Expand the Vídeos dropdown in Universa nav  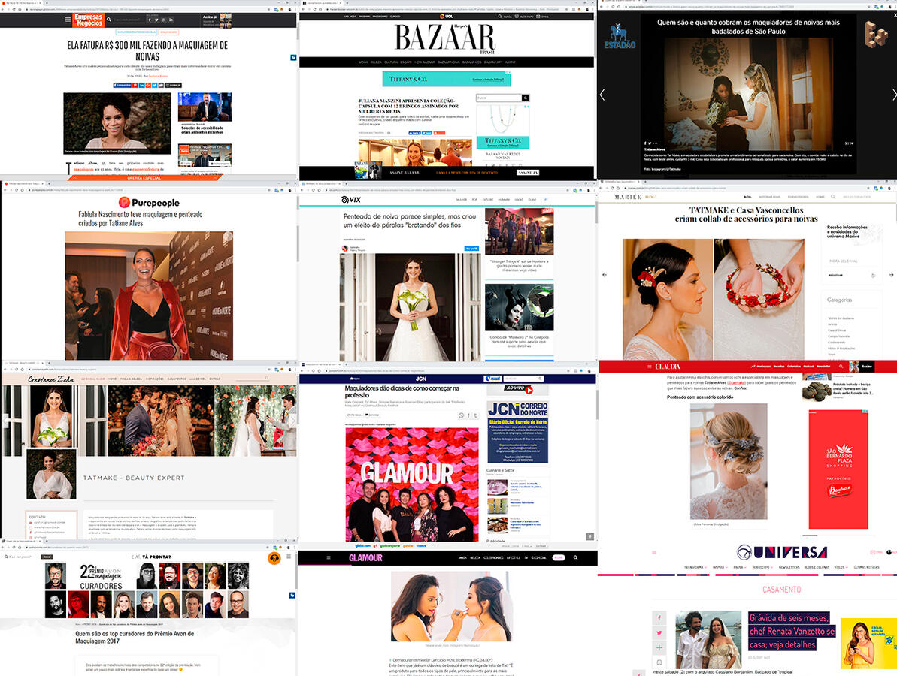coord(847,567)
